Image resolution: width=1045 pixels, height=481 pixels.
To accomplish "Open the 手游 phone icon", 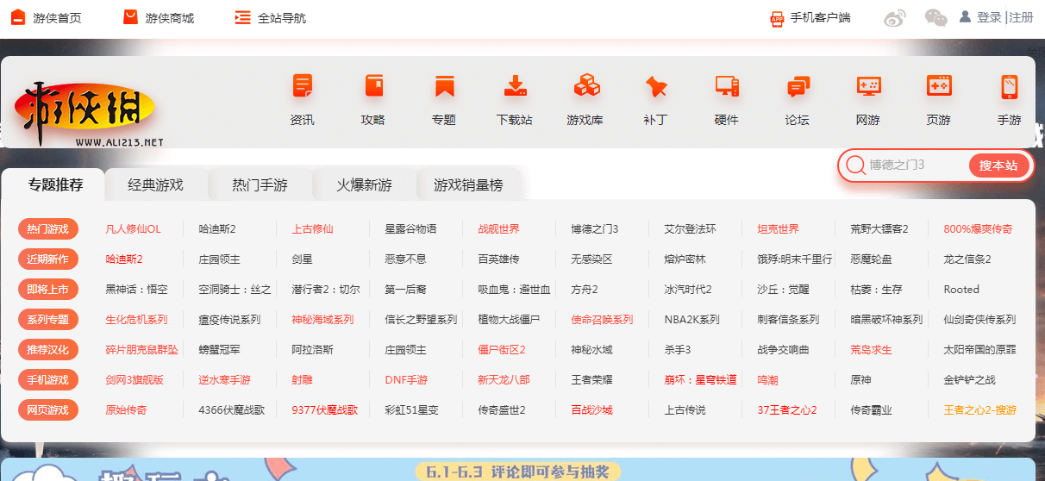I will tap(1010, 86).
